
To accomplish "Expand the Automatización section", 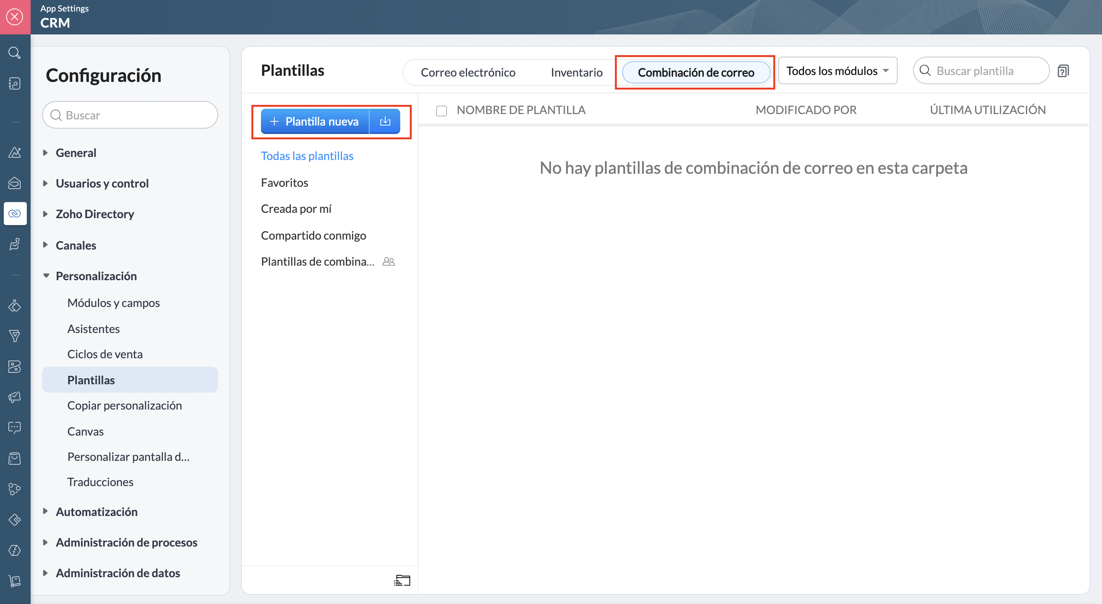I will tap(46, 511).
